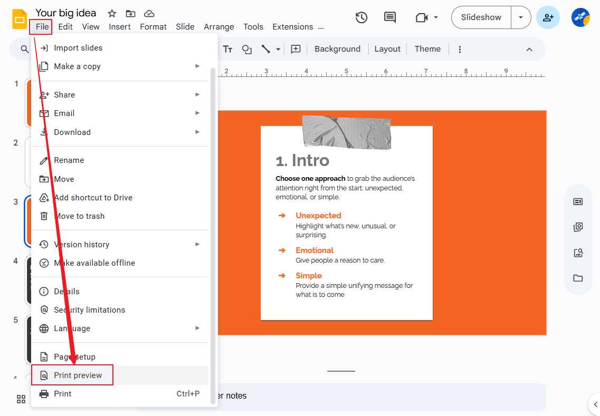Open the Theme picker
Image resolution: width=600 pixels, height=416 pixels.
pos(427,49)
